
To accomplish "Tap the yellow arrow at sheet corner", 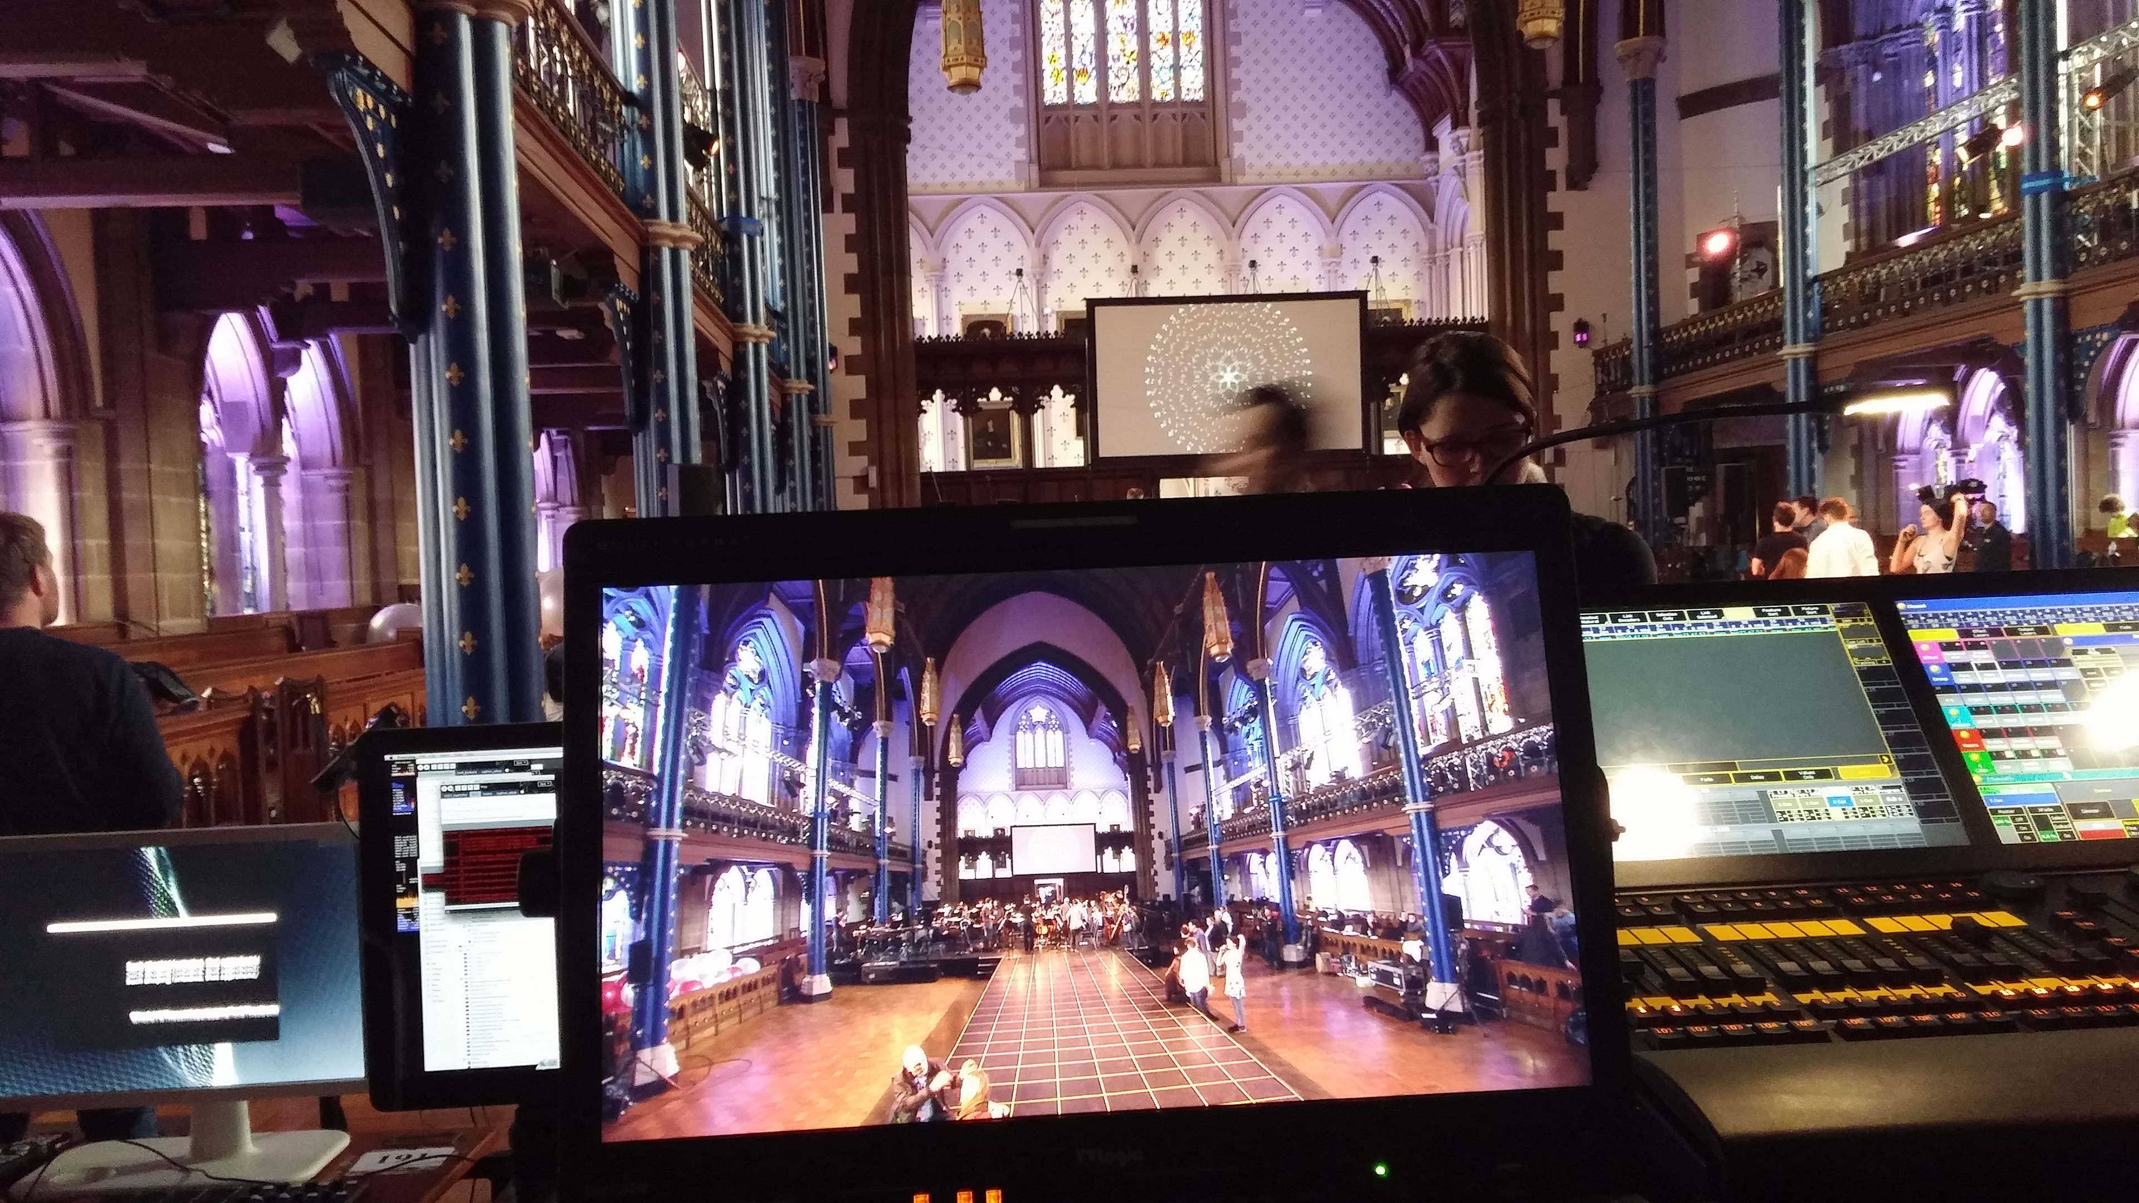I will 1886,760.
